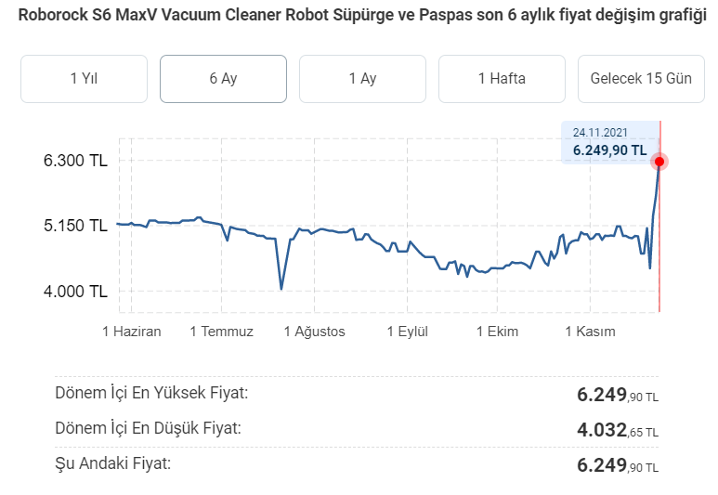Select the 1 Kasım axis marker
Screen dimensions: 718x495
(590, 332)
